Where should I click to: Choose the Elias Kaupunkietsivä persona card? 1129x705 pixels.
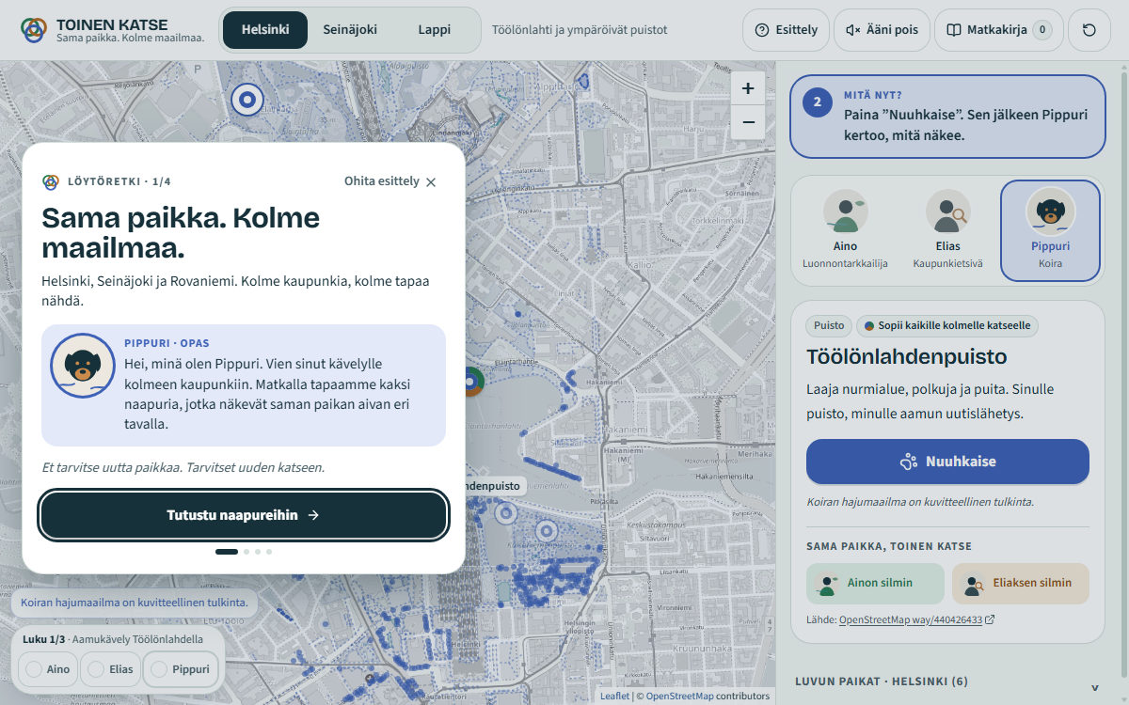click(947, 231)
